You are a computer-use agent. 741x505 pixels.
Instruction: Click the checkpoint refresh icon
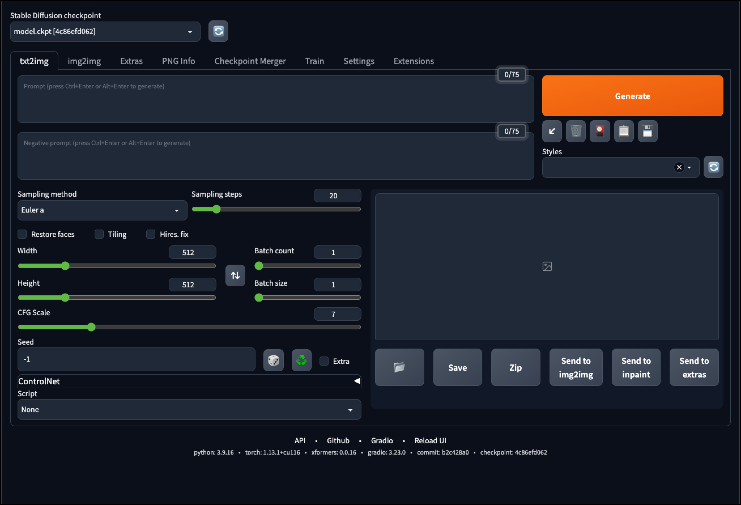pyautogui.click(x=218, y=31)
